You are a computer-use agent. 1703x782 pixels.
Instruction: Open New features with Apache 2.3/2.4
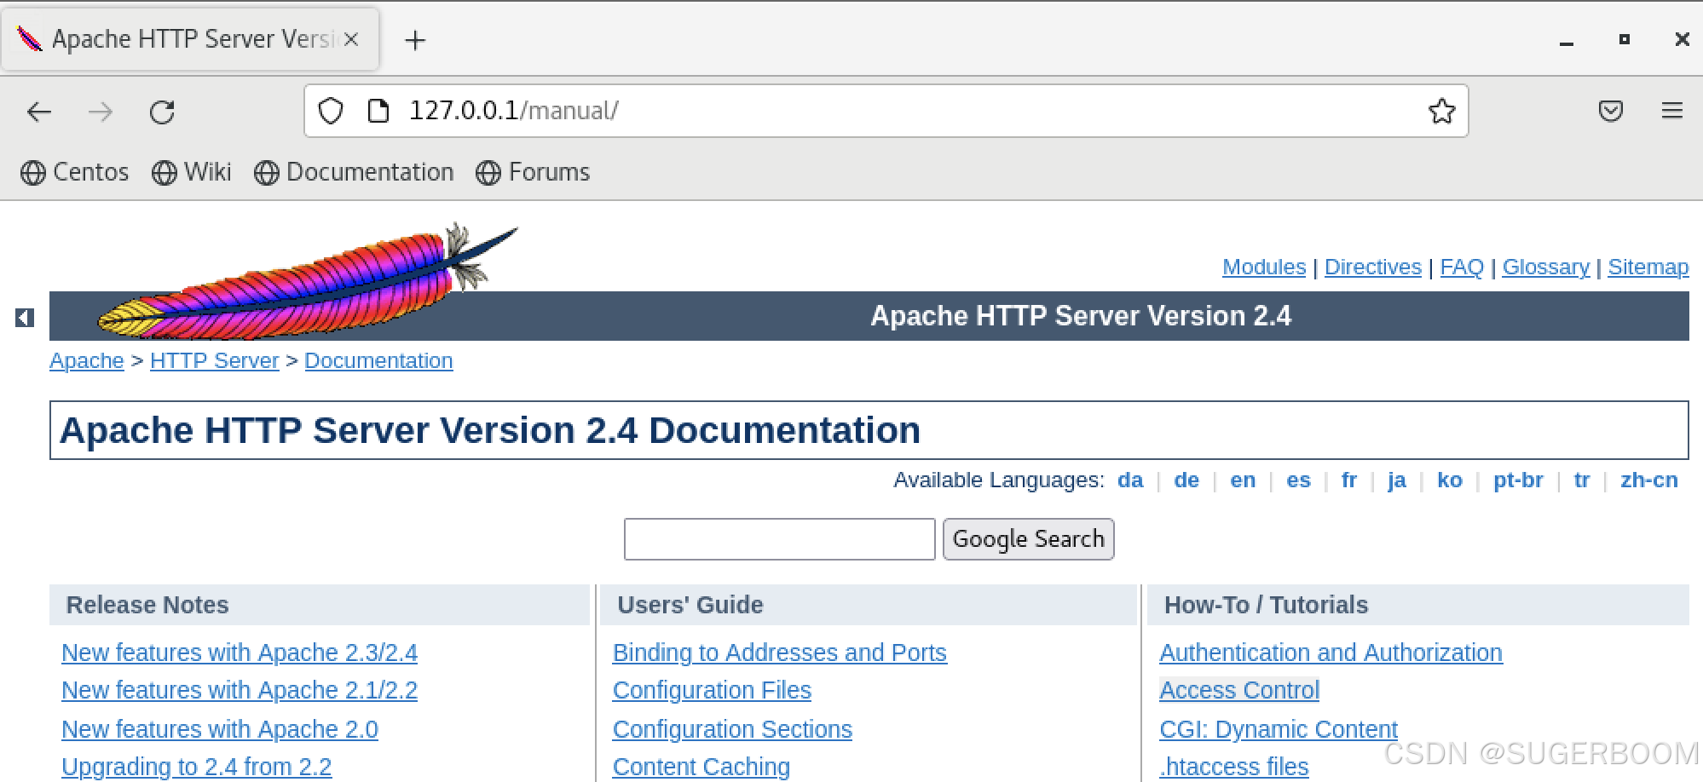(240, 653)
